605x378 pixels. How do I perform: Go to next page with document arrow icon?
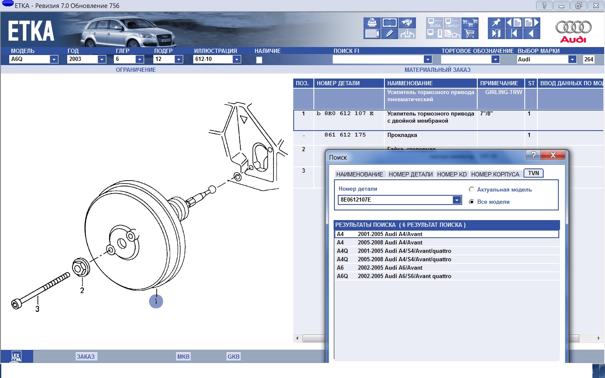[531, 23]
